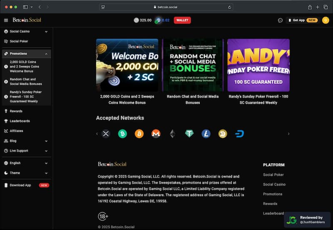Open footer Rewards link
Image resolution: width=333 pixels, height=230 pixels.
pyautogui.click(x=270, y=204)
